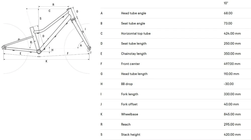This screenshot has width=251, height=140.
Task: Click the B seat angle marker in diagram
Action: pyautogui.click(x=31, y=42)
